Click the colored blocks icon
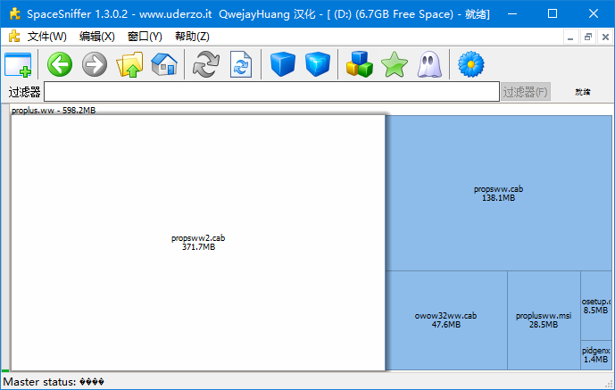 (x=360, y=64)
